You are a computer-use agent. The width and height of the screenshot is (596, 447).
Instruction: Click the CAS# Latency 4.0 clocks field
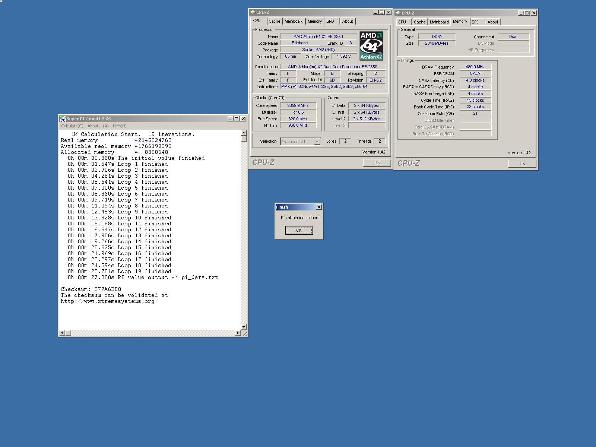coord(475,80)
